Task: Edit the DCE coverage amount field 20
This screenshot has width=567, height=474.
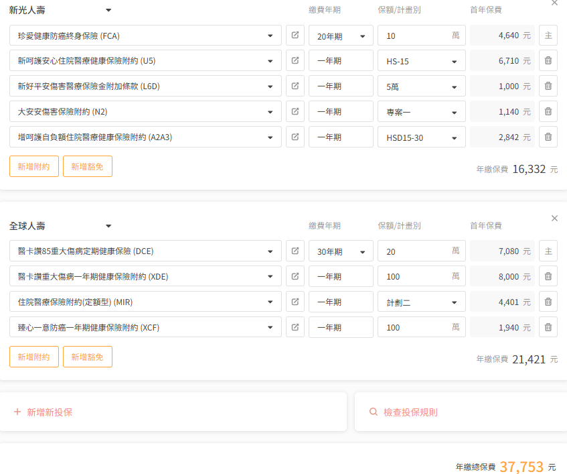Action: tap(422, 251)
